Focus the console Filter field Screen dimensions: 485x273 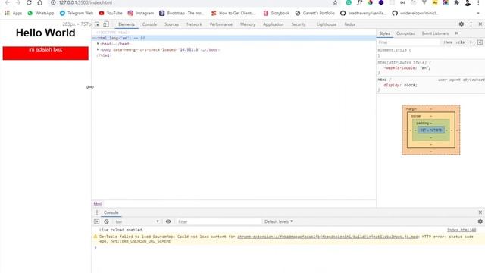219,221
